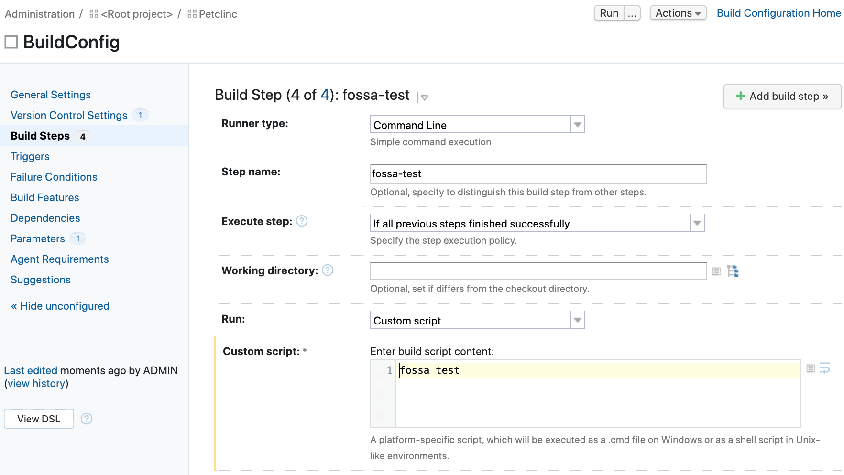Click the Step name input field
The width and height of the screenshot is (844, 475).
click(x=538, y=173)
